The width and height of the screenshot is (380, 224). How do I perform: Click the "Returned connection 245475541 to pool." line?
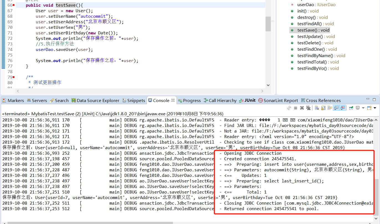tap(271, 209)
